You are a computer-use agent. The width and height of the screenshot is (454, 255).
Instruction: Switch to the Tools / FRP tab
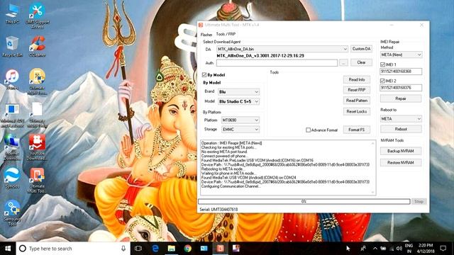pyautogui.click(x=226, y=34)
